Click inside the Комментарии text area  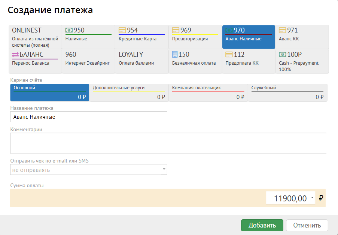tap(168, 143)
